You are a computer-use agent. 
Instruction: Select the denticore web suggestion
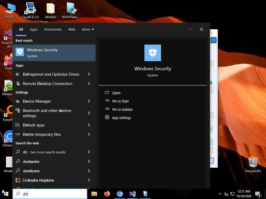click(54, 171)
